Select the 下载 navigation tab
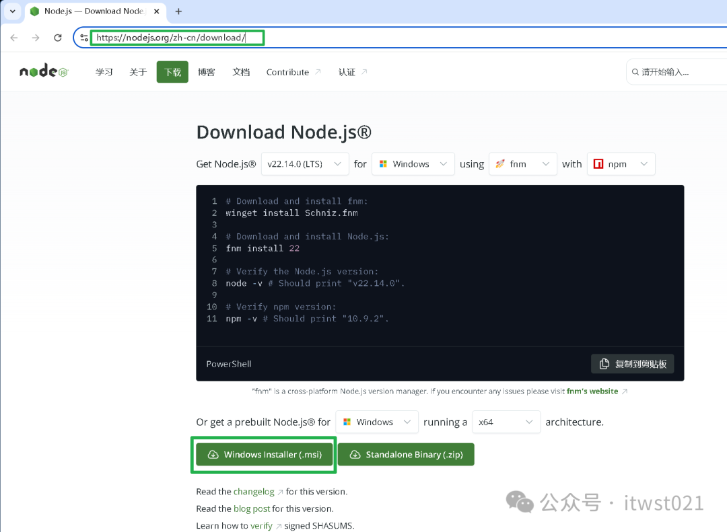727x532 pixels. click(x=172, y=72)
